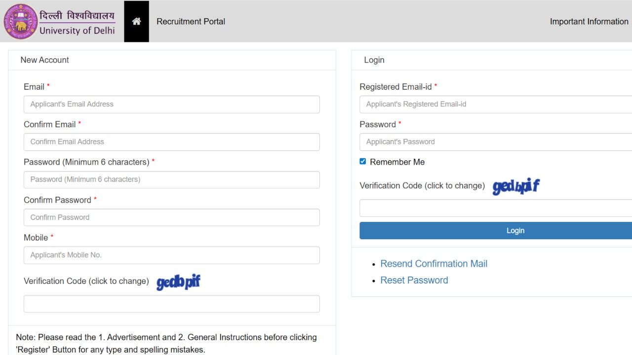Click the New Account panel heading
This screenshot has width=632, height=355.
point(44,60)
